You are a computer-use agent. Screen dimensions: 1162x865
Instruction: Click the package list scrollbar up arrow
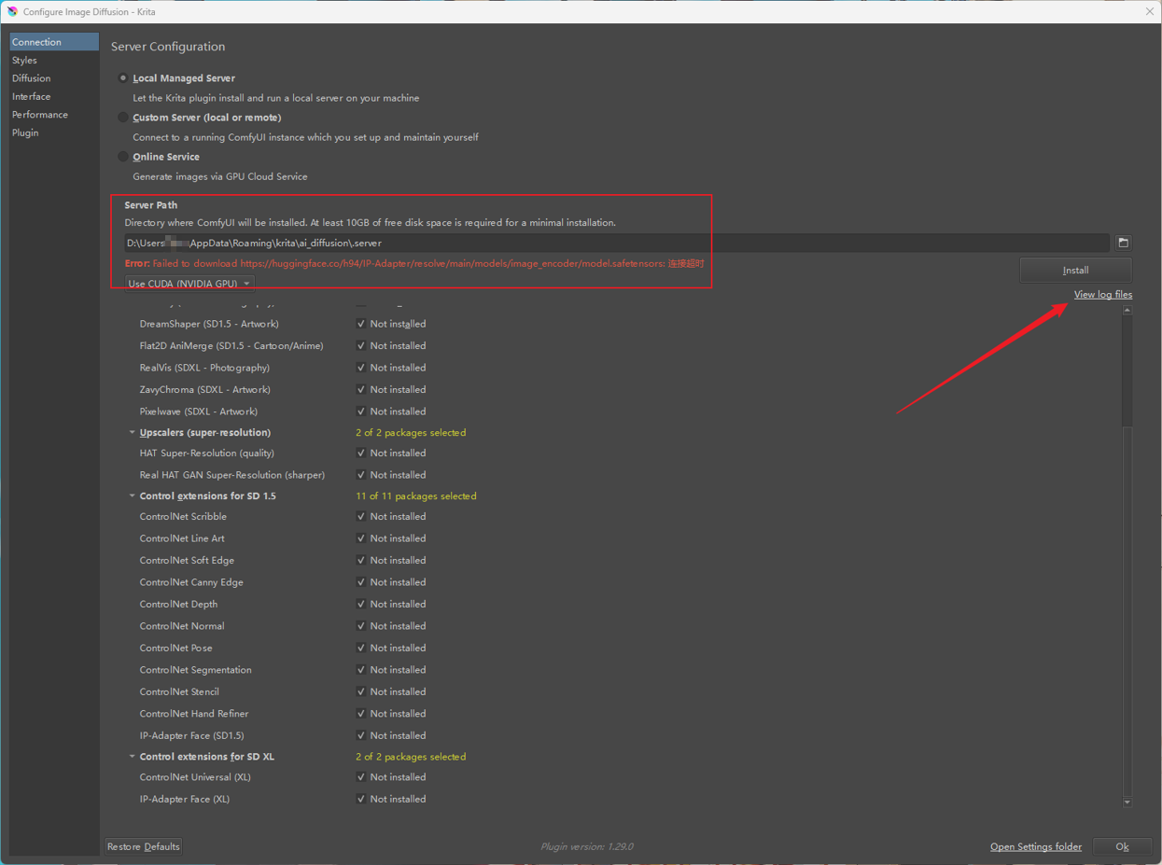point(1127,310)
